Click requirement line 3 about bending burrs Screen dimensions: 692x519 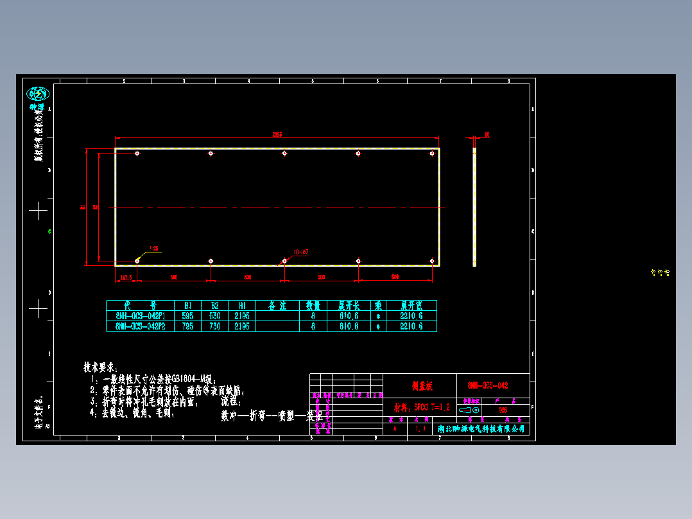pyautogui.click(x=144, y=402)
